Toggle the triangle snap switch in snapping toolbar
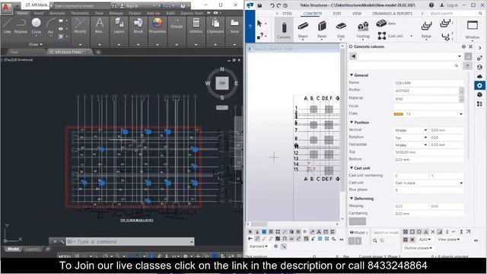 (426, 231)
